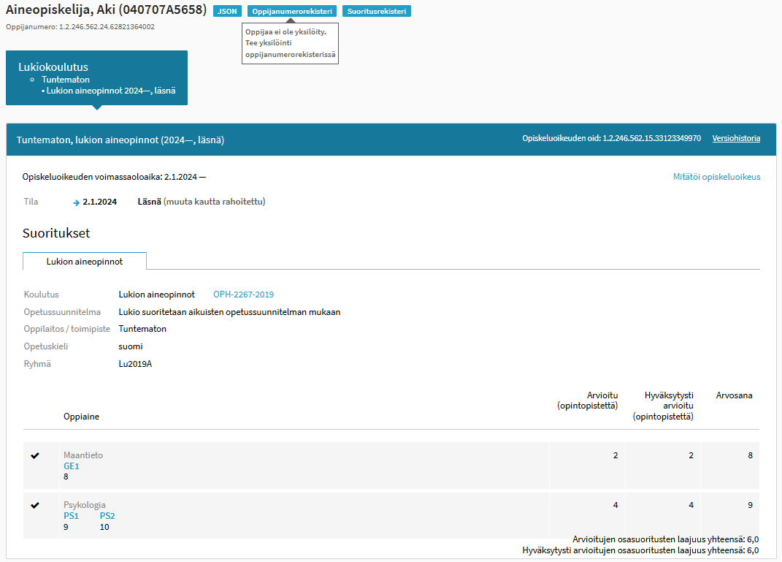Click the PS2 course under Psykologia

[x=107, y=516]
